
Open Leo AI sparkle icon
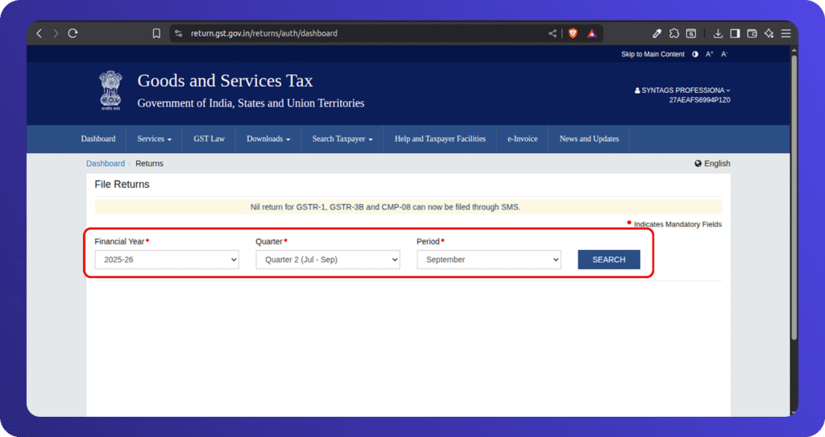coord(769,33)
